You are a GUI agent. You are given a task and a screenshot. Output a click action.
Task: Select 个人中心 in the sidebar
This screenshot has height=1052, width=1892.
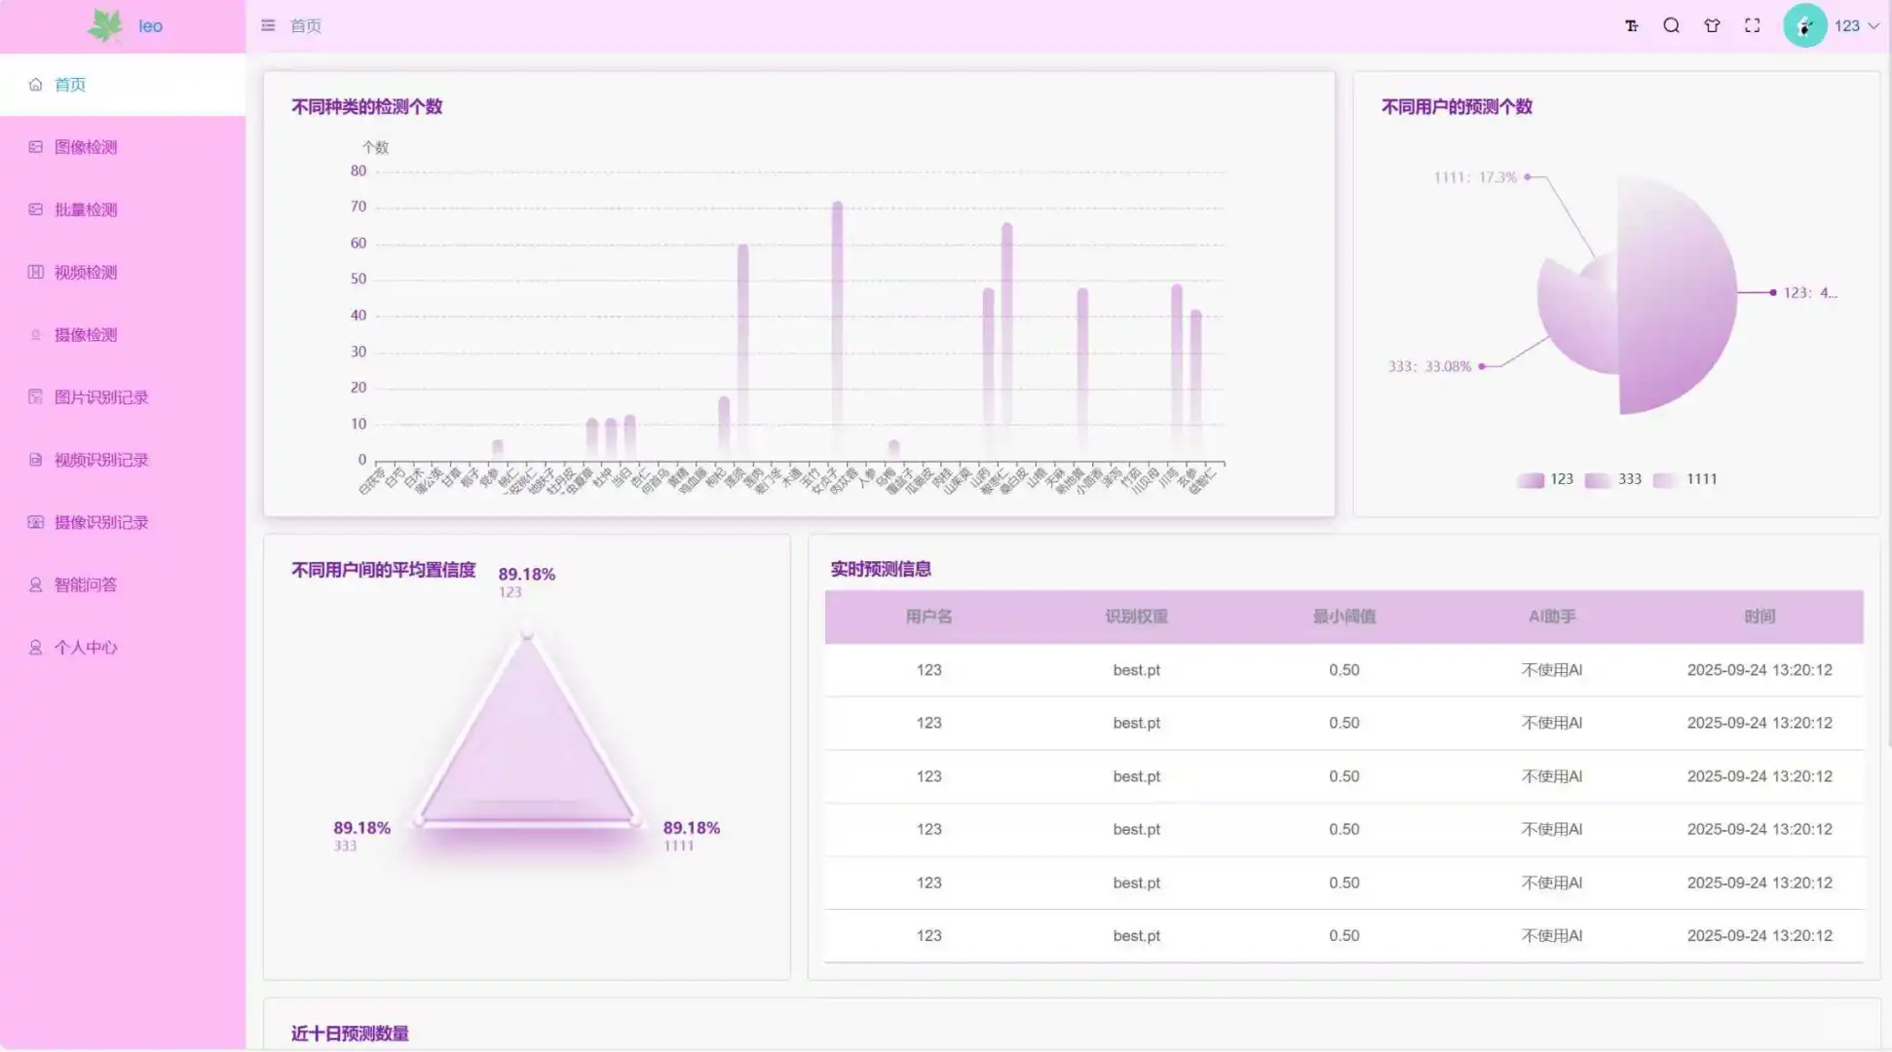35,647
